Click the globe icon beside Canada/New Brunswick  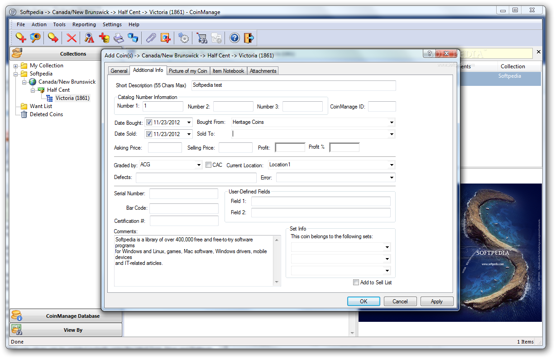point(33,82)
